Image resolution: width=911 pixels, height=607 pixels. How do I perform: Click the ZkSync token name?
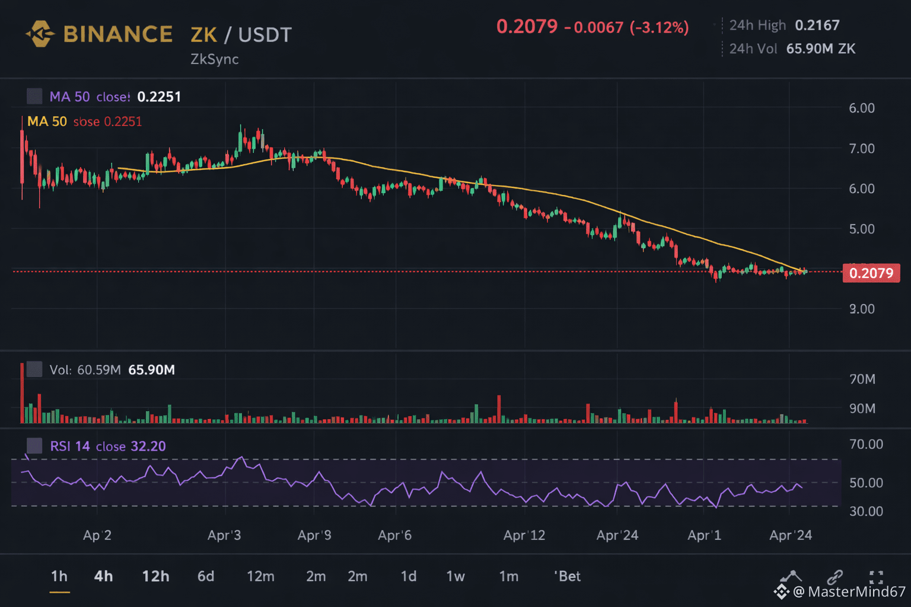tap(215, 59)
